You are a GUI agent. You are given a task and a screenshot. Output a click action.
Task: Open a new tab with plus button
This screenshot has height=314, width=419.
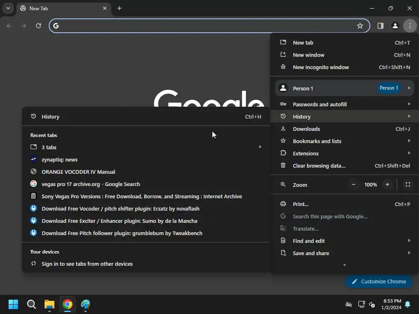click(x=119, y=8)
